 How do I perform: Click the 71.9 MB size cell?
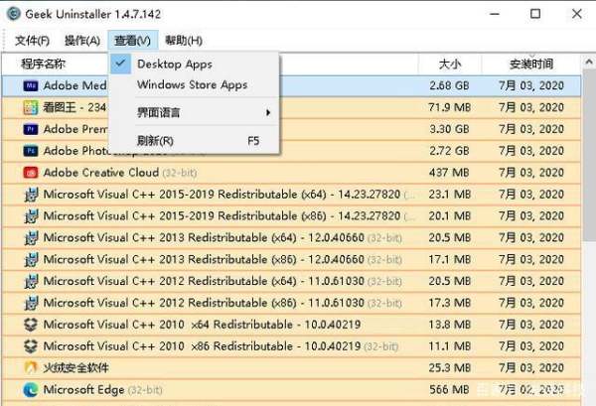(x=449, y=107)
